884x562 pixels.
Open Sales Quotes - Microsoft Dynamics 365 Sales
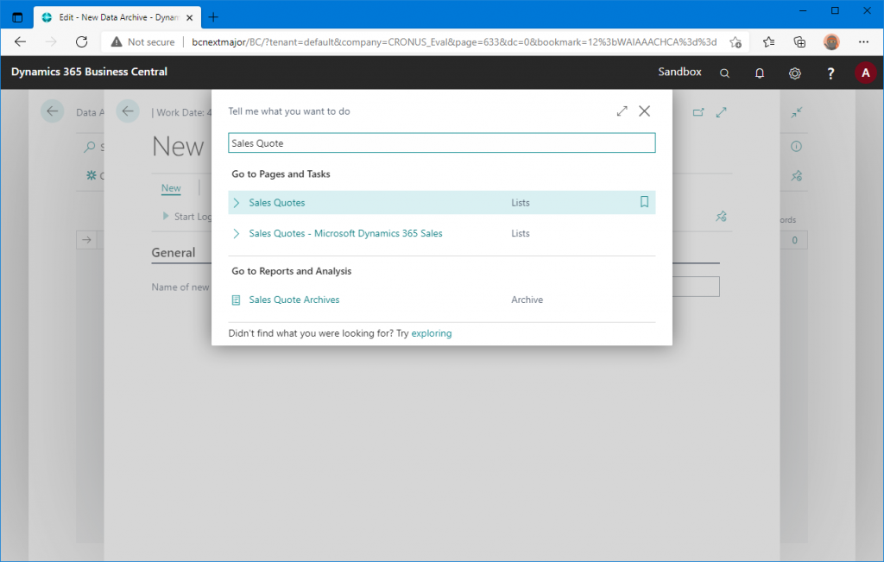coord(345,233)
